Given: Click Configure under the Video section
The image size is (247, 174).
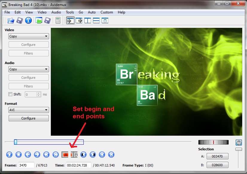Looking at the screenshot, I should (28, 45).
